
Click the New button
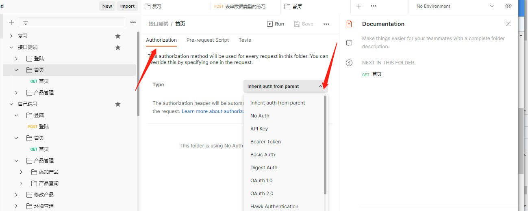pos(107,6)
